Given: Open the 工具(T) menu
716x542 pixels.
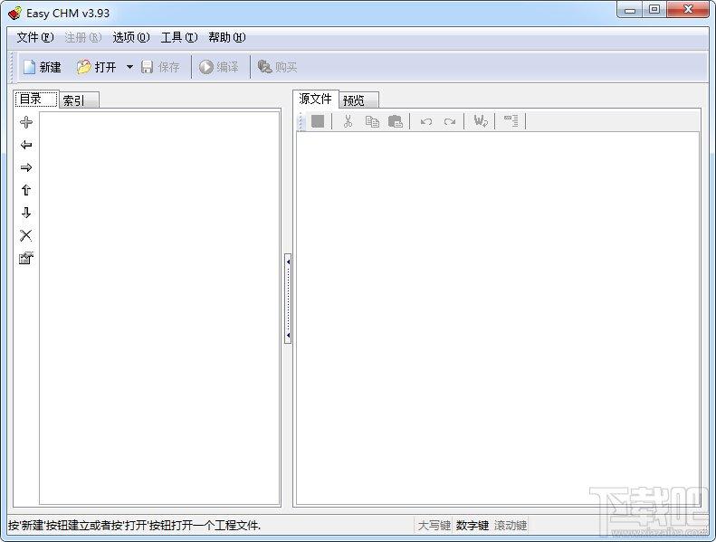Looking at the screenshot, I should tap(179, 37).
